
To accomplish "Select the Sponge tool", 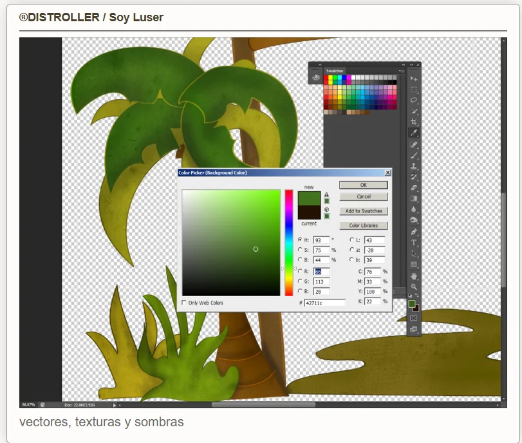I will (414, 220).
